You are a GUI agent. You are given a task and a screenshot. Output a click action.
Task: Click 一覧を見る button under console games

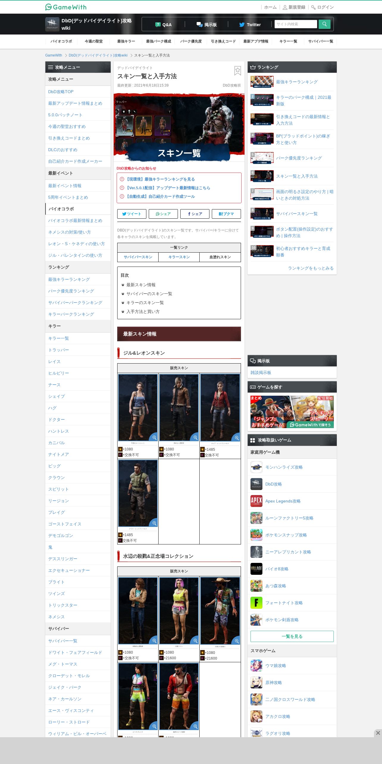pos(292,636)
